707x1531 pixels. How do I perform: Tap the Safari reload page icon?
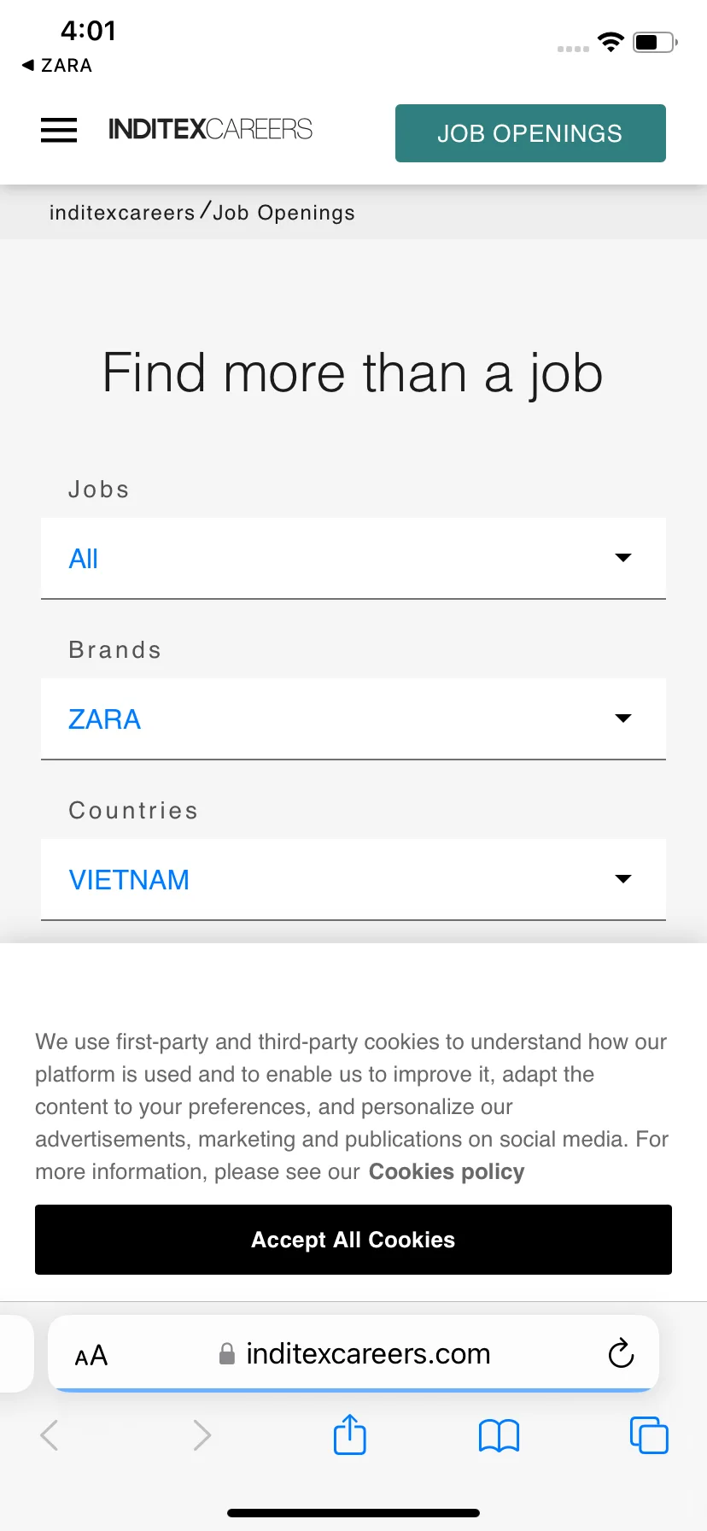[621, 1353]
